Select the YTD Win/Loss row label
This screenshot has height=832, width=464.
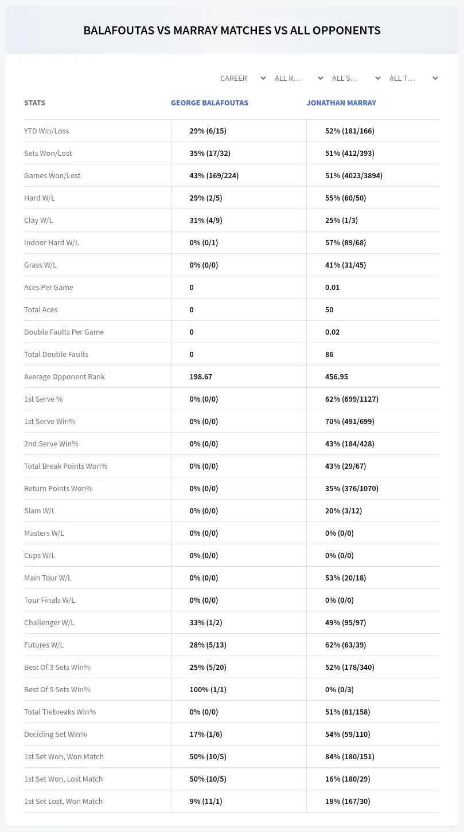click(46, 131)
